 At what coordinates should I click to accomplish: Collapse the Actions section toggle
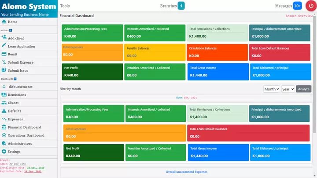click(x=11, y=30)
